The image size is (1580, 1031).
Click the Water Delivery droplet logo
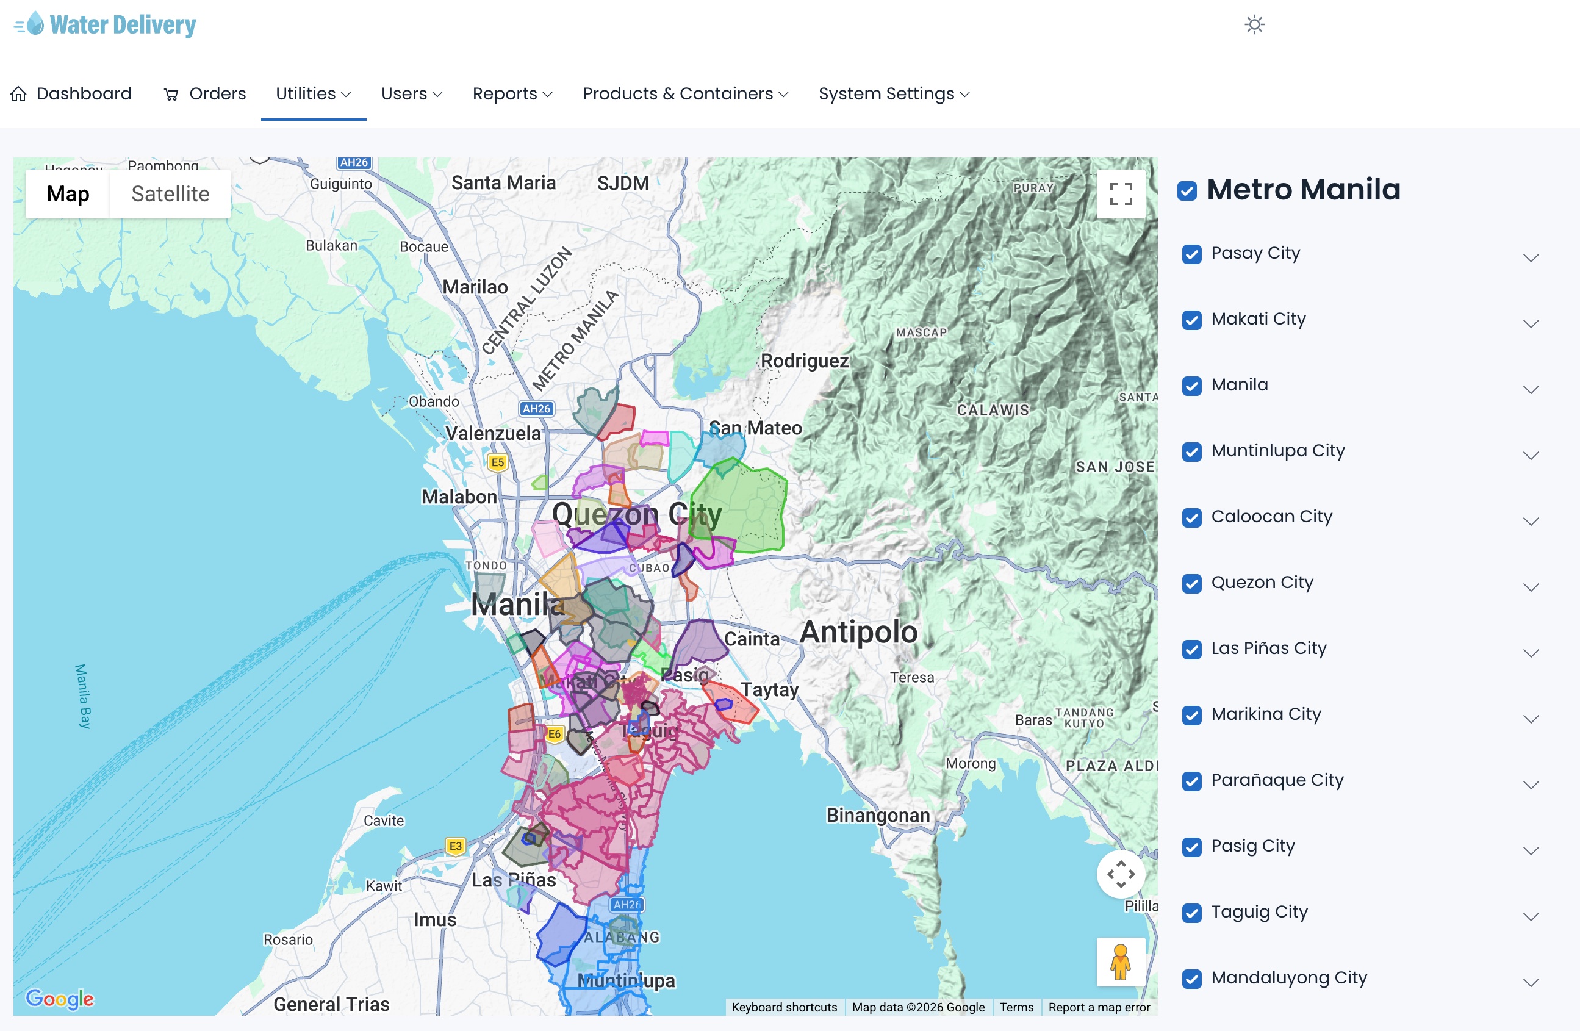point(35,24)
